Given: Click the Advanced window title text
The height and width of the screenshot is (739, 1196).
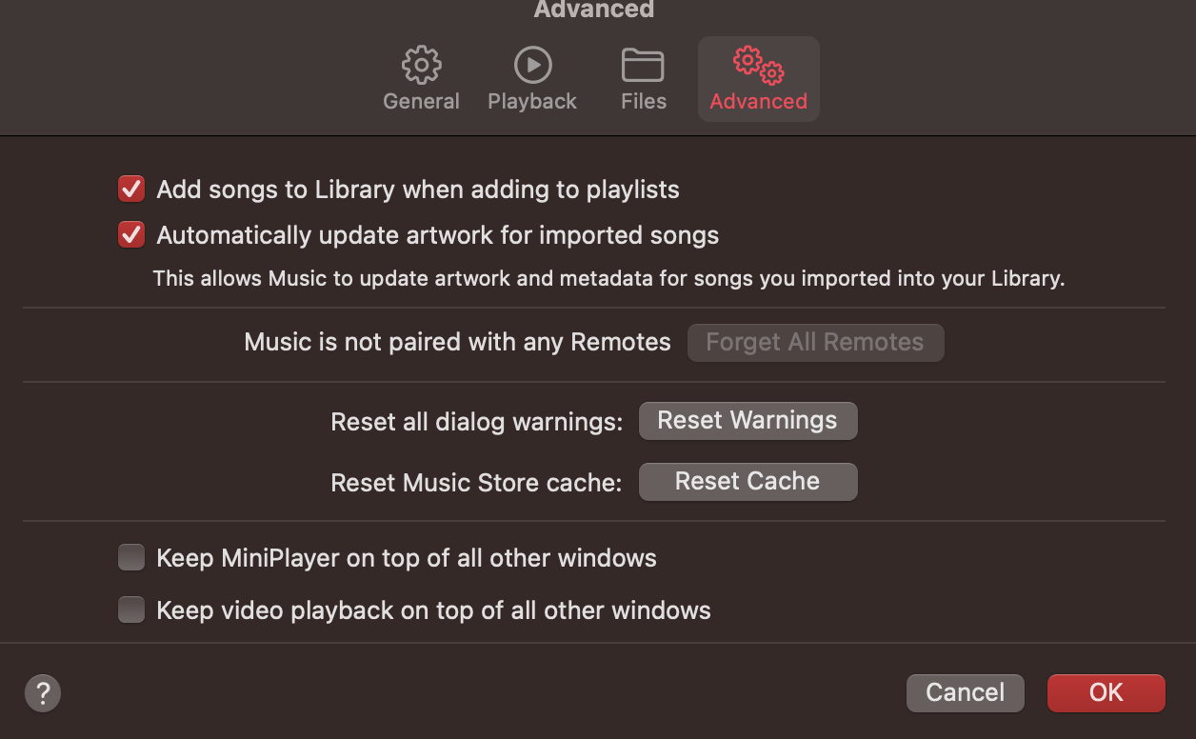Looking at the screenshot, I should (594, 10).
